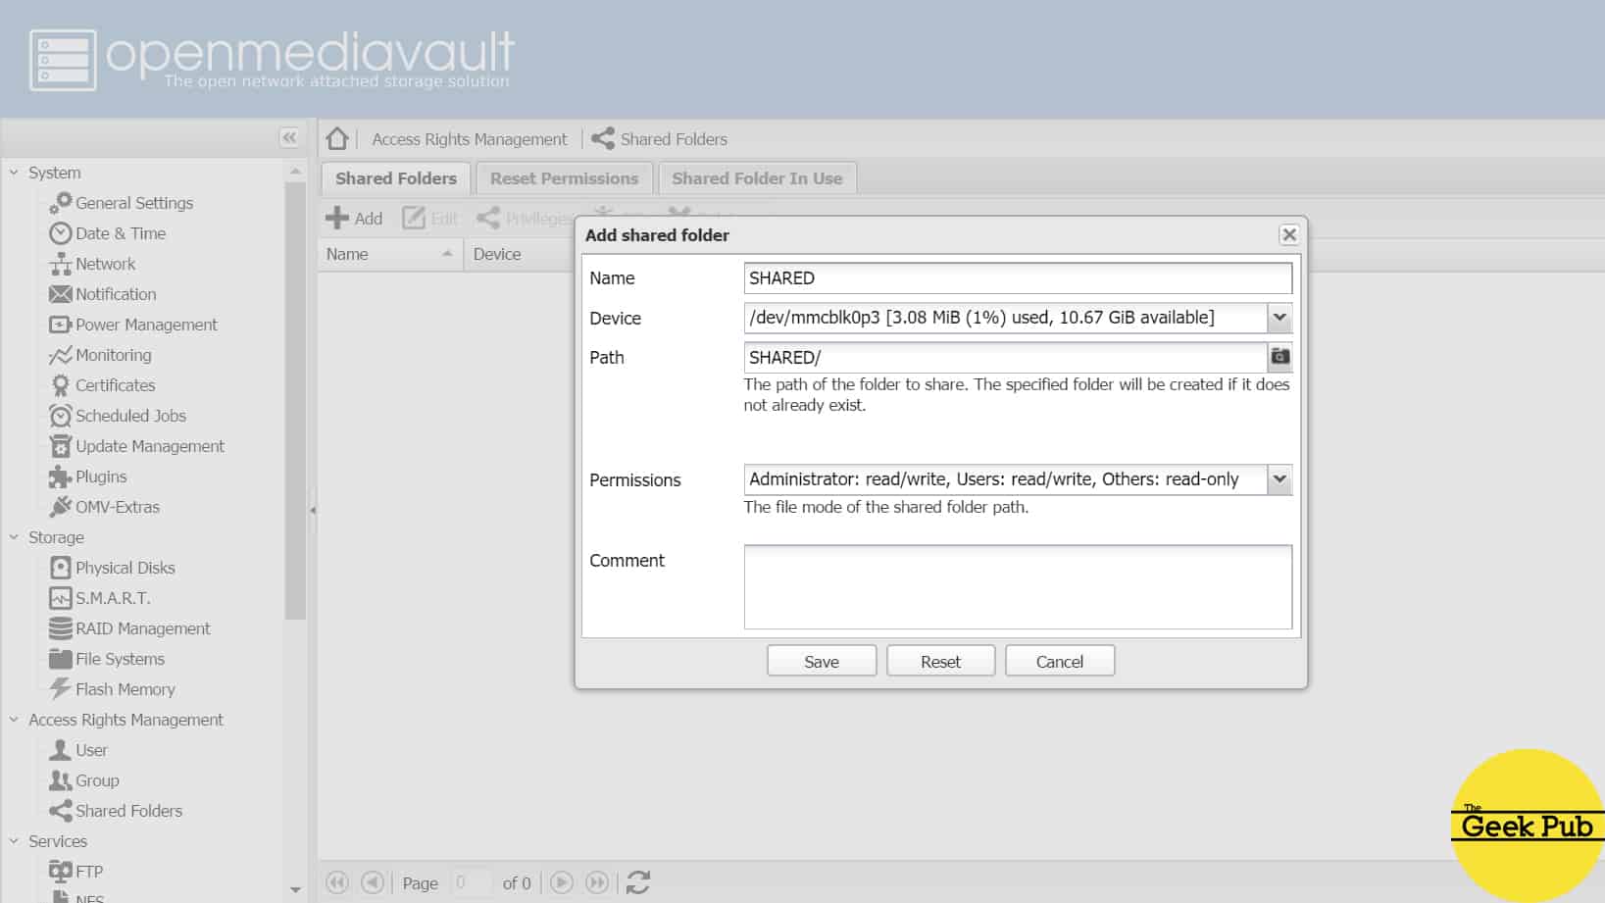Open the Monitoring page

click(x=100, y=355)
